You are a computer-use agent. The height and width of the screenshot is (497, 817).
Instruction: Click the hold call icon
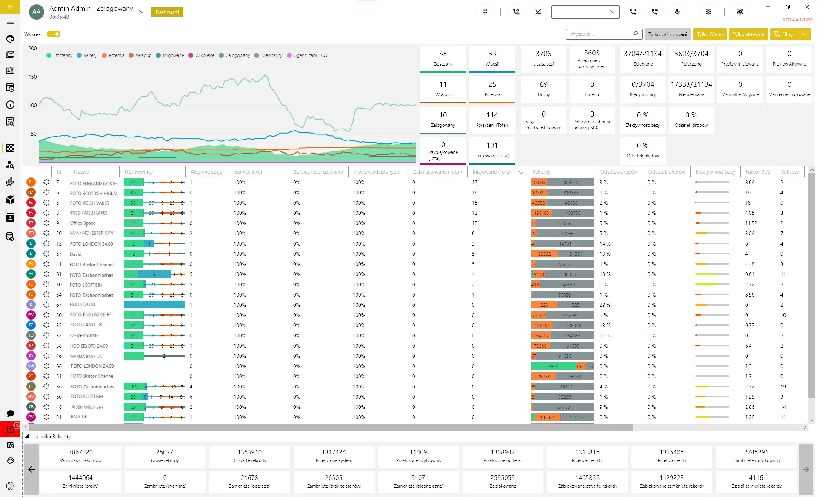633,12
